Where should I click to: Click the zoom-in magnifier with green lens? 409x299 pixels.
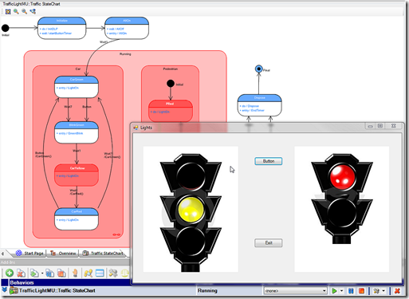point(16,11)
